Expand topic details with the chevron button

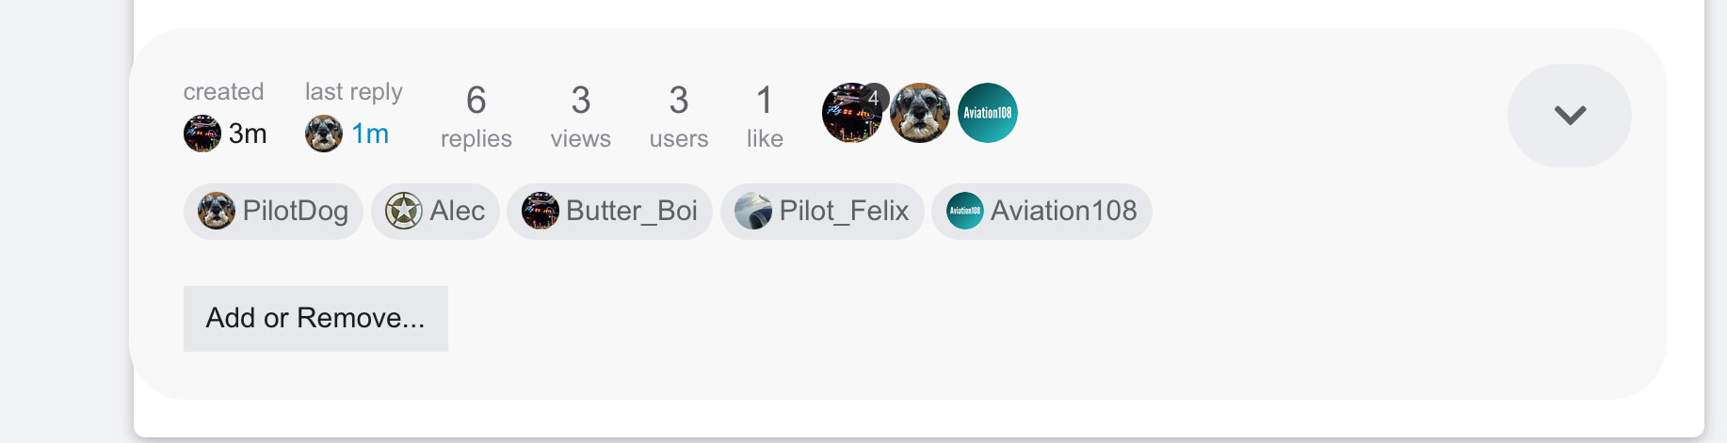click(x=1569, y=116)
